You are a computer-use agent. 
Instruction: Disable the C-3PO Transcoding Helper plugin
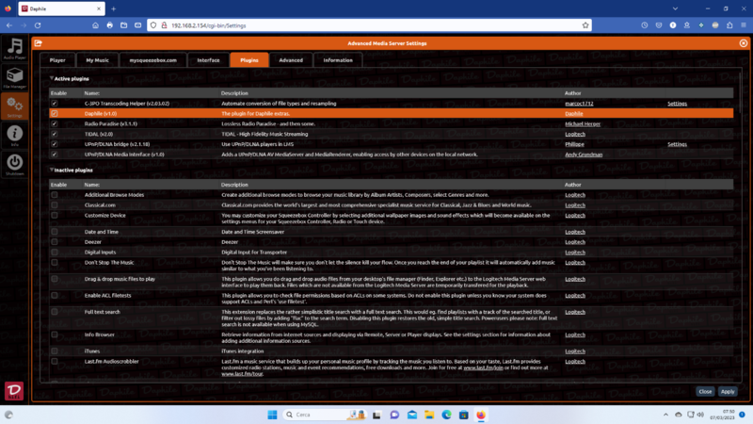tap(55, 104)
